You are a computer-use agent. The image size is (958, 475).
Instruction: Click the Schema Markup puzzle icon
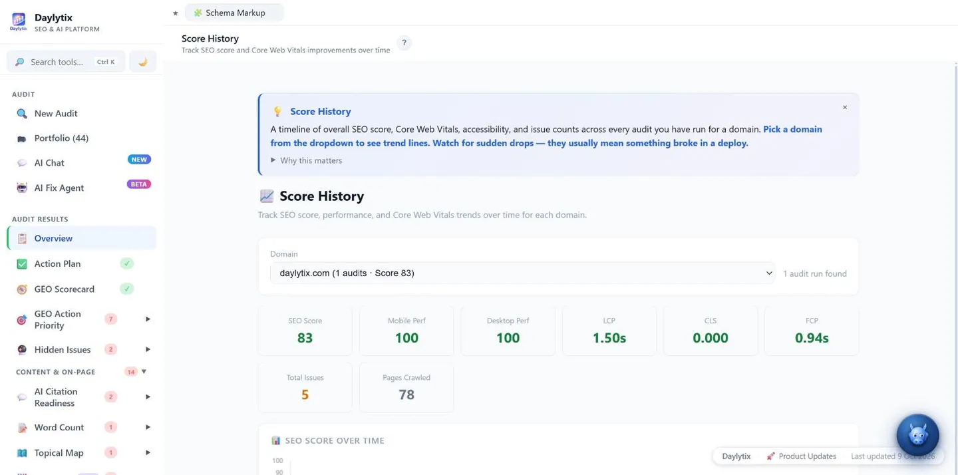point(198,13)
